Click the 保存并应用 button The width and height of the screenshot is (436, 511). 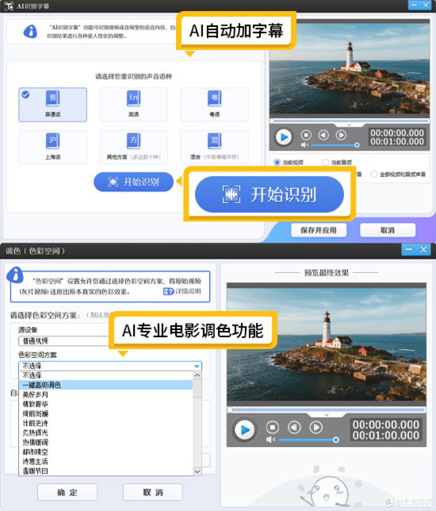coord(319,230)
